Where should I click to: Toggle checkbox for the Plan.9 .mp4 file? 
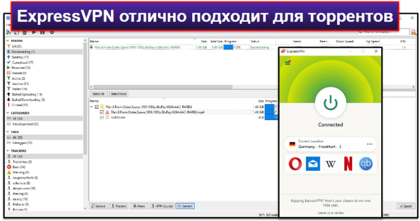101,112
